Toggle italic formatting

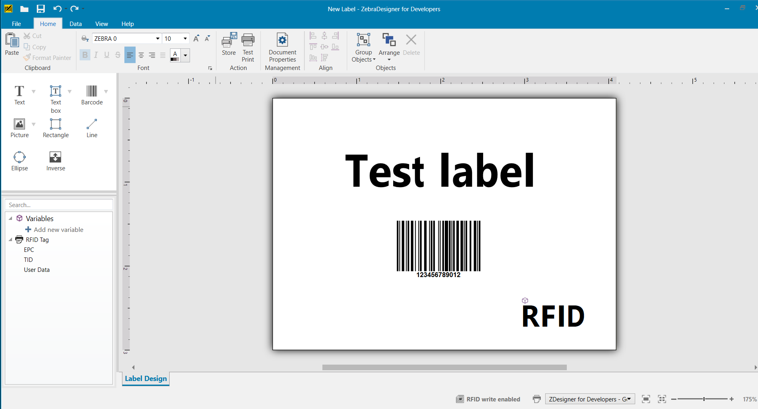pyautogui.click(x=96, y=55)
